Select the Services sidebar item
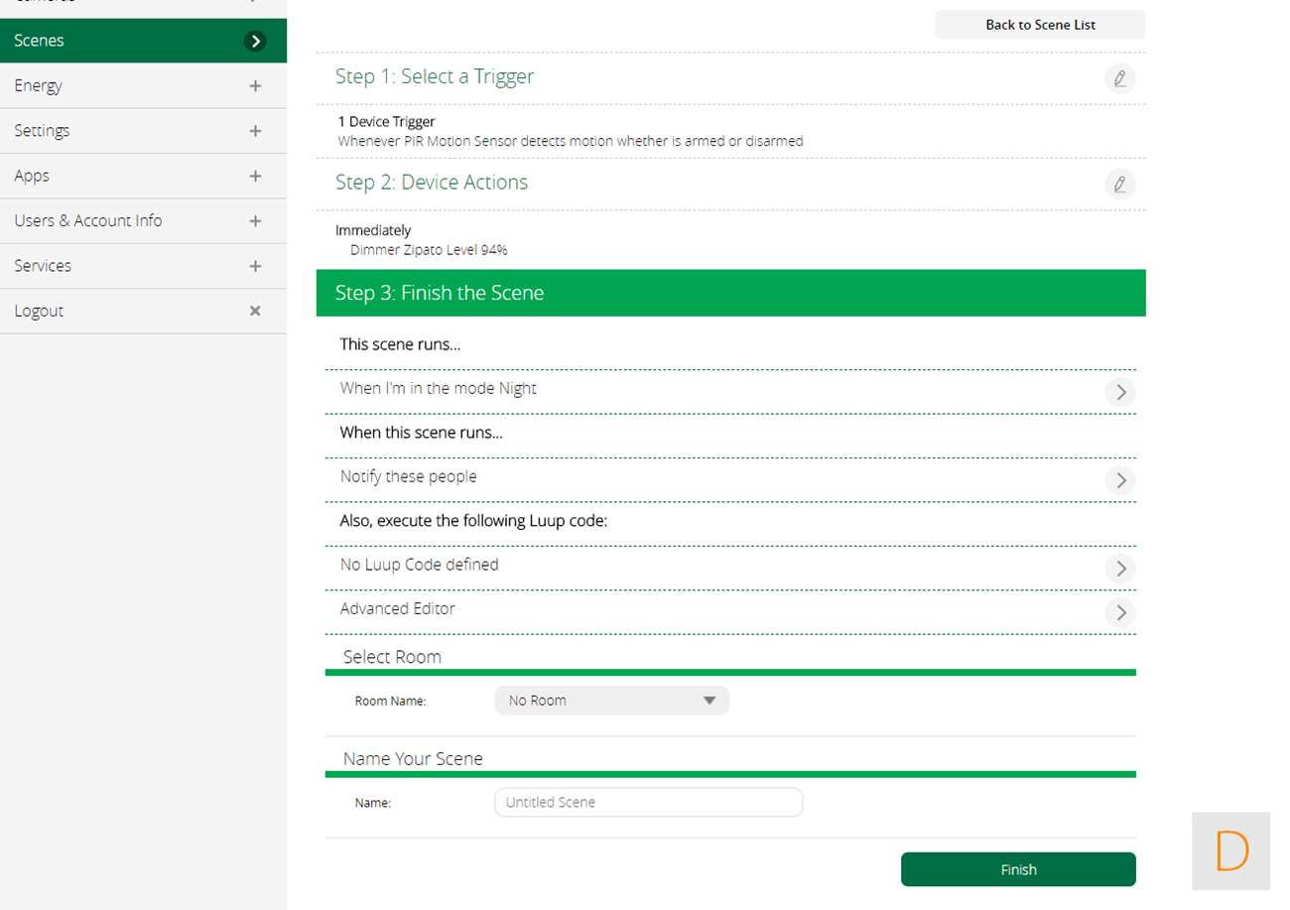Image resolution: width=1290 pixels, height=910 pixels. [43, 266]
